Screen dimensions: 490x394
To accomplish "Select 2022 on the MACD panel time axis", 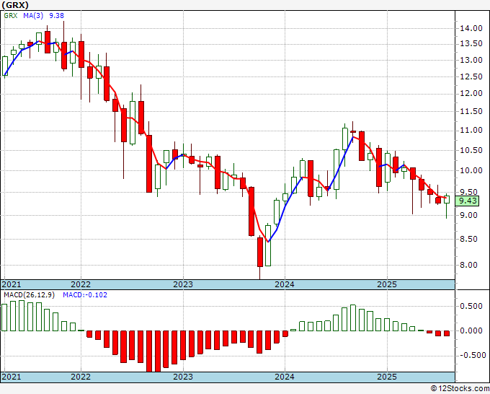I will coord(81,377).
